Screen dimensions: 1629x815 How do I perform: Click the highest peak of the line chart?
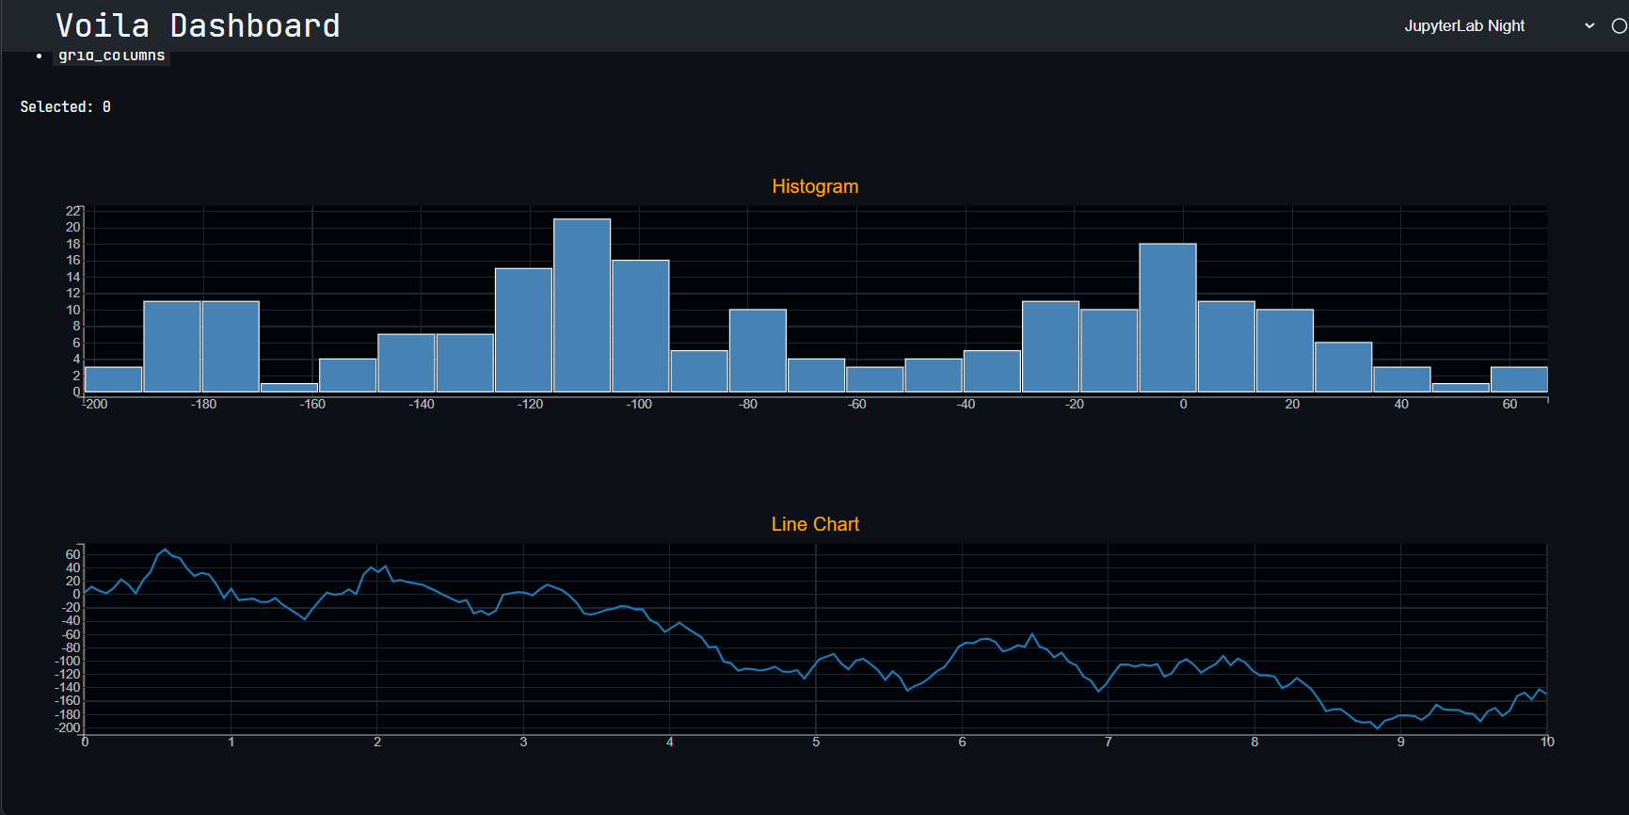click(x=165, y=550)
